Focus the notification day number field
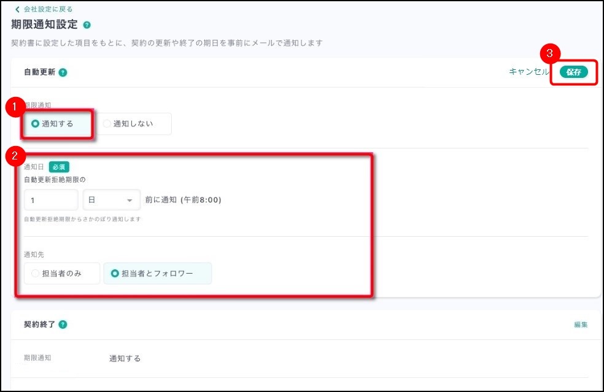This screenshot has width=604, height=392. pos(50,200)
